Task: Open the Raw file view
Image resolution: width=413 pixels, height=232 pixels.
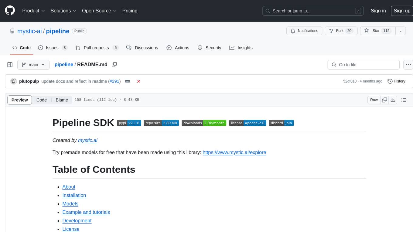Action: click(x=374, y=100)
